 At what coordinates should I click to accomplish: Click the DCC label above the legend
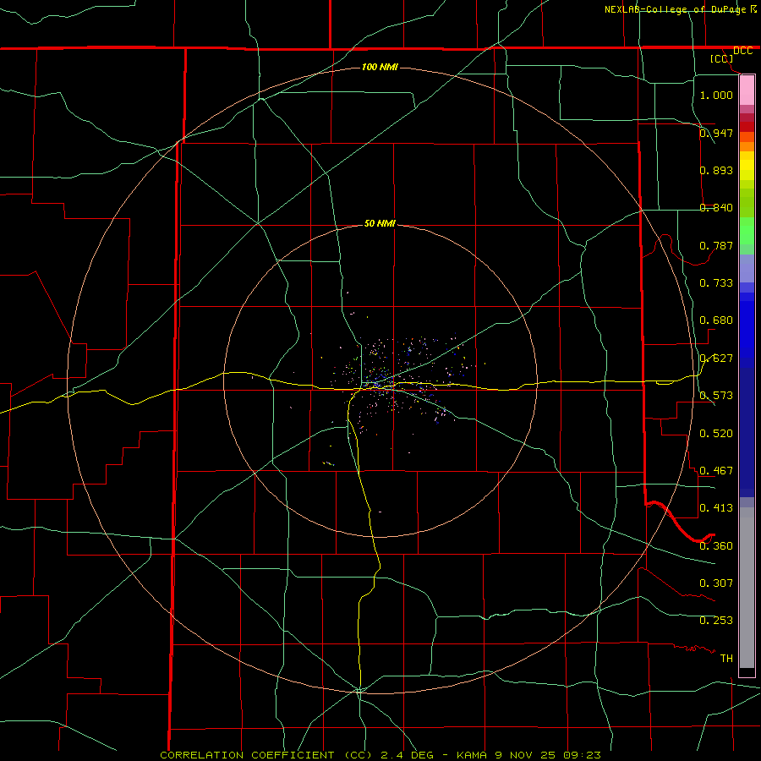(742, 51)
